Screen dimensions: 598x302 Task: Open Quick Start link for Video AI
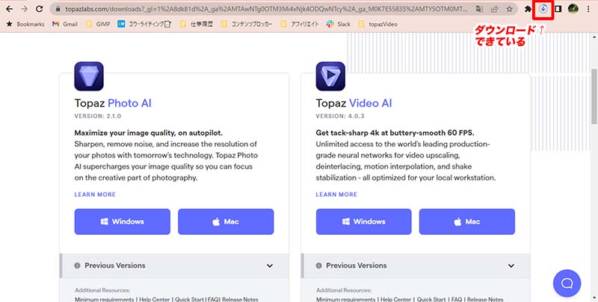click(431, 299)
